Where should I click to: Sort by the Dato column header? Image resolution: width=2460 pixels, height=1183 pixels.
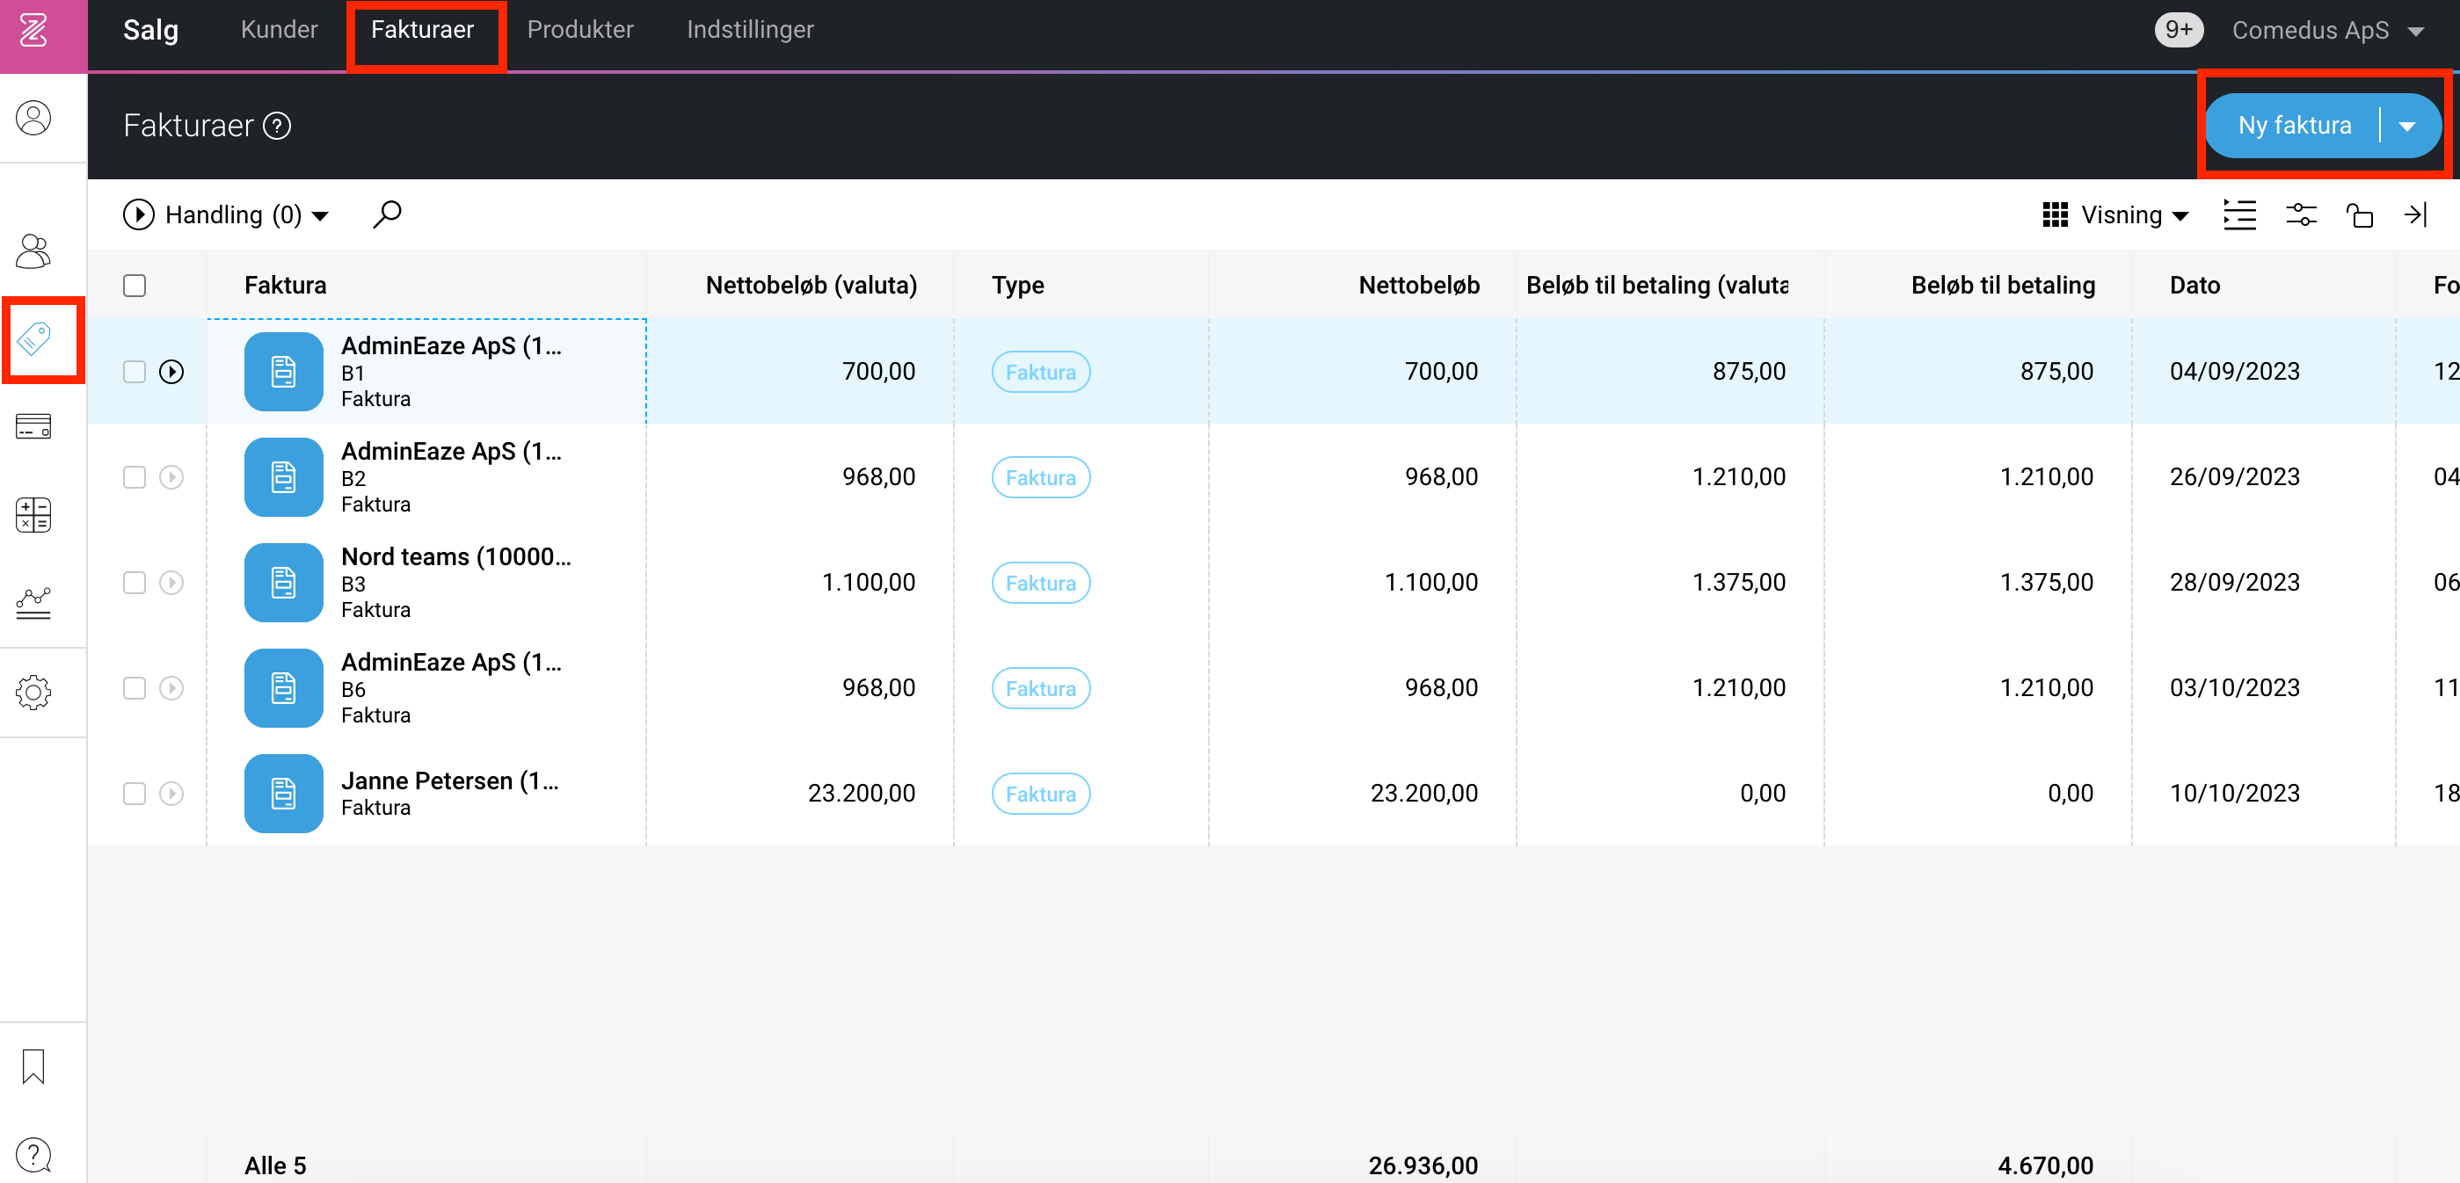tap(2194, 286)
